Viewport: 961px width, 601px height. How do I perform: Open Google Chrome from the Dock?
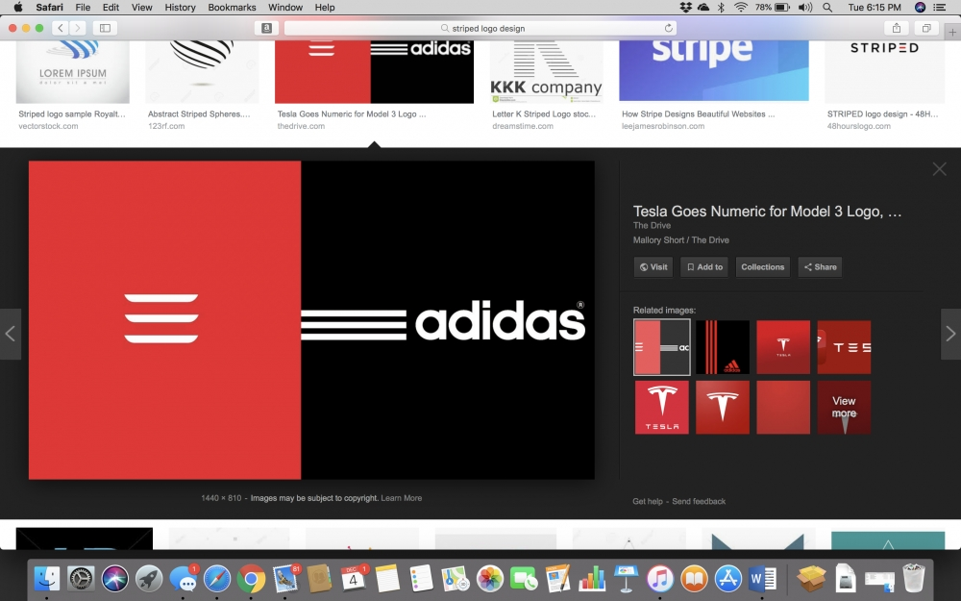252,578
